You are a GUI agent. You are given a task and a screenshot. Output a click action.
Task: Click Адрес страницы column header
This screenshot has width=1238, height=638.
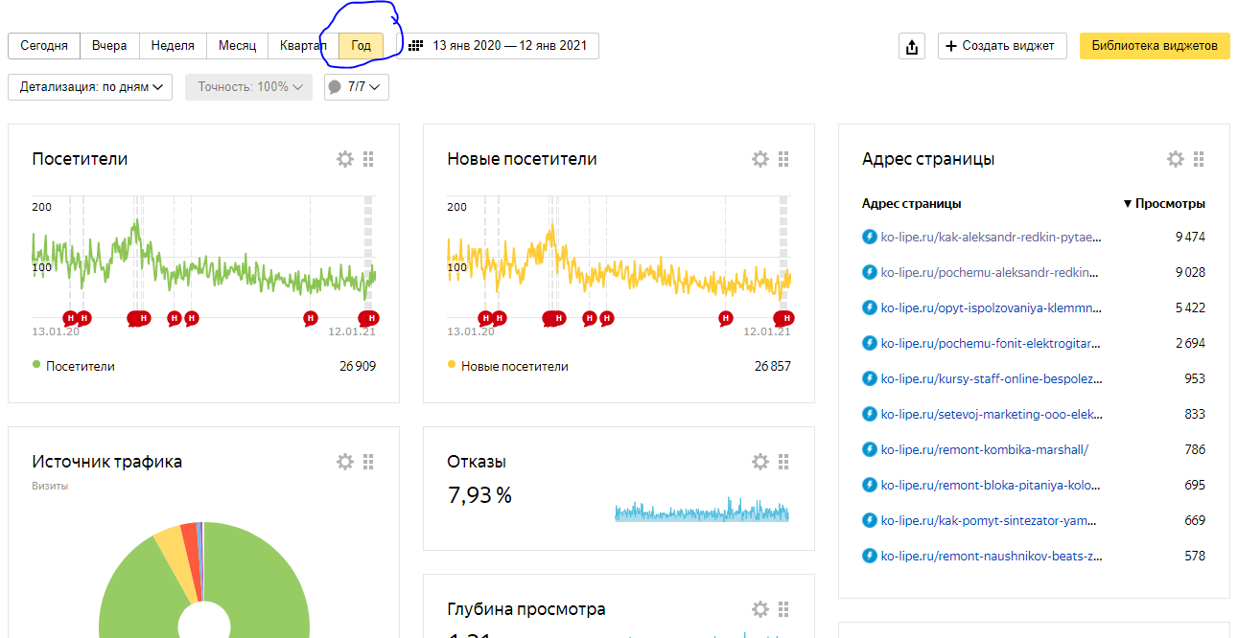(x=911, y=204)
